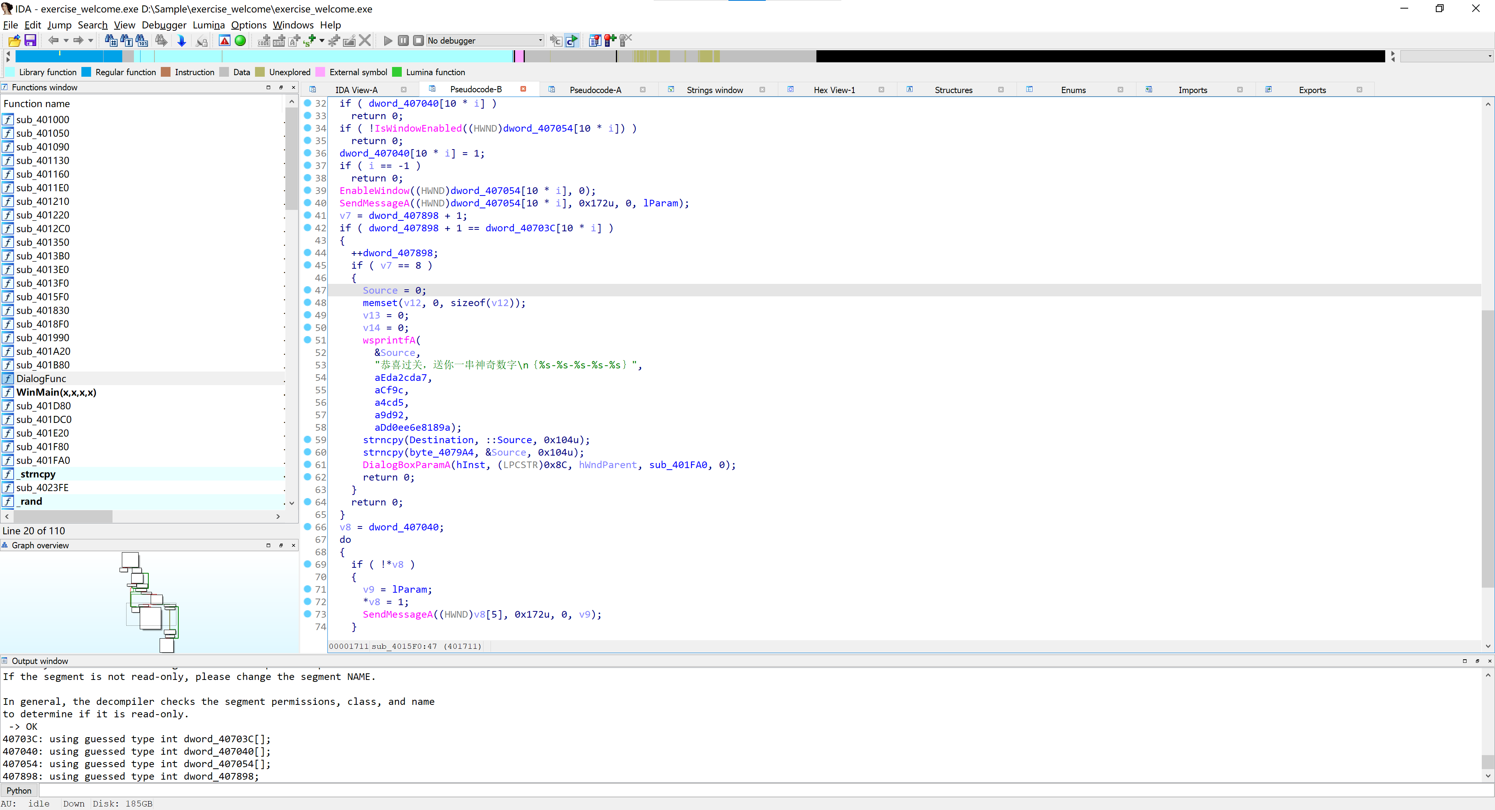Pause process with the pause icon
1495x810 pixels.
(403, 40)
